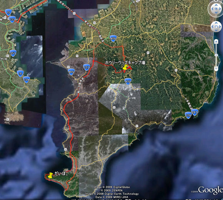Click the zoom out minus button at the slider bottom
Screen dimensions: 223x200
coord(216,69)
